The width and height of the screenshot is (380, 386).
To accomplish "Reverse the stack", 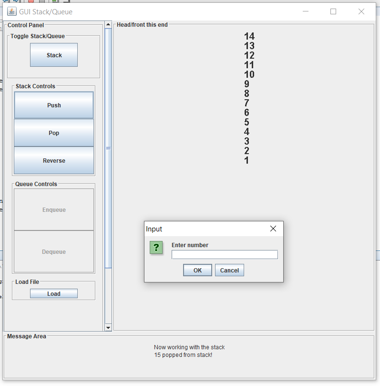I will [54, 160].
